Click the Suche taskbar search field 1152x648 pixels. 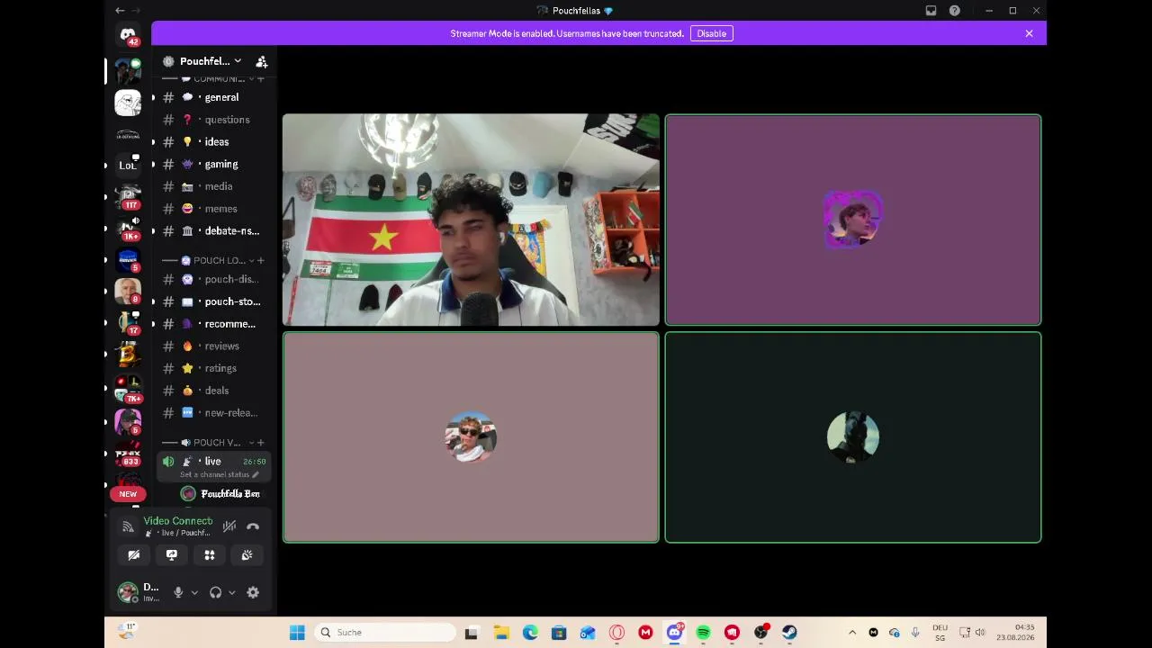pos(386,633)
